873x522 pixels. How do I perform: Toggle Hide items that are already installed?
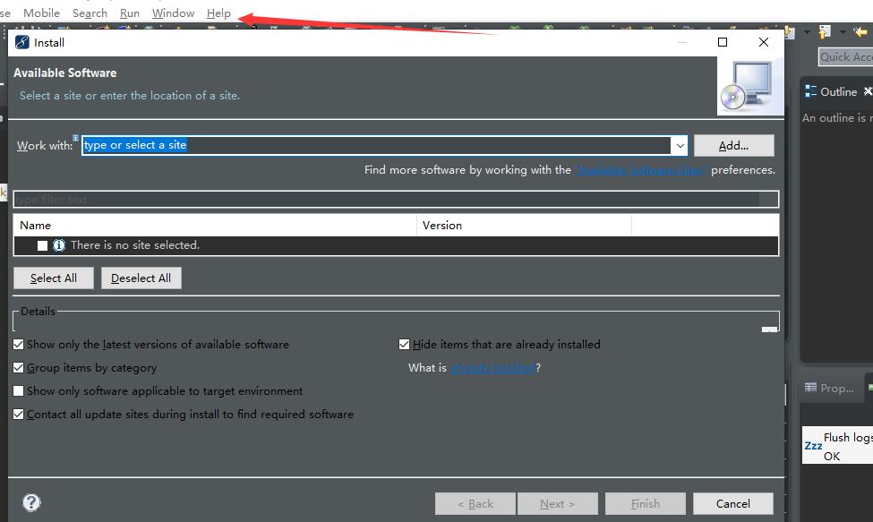coord(404,345)
